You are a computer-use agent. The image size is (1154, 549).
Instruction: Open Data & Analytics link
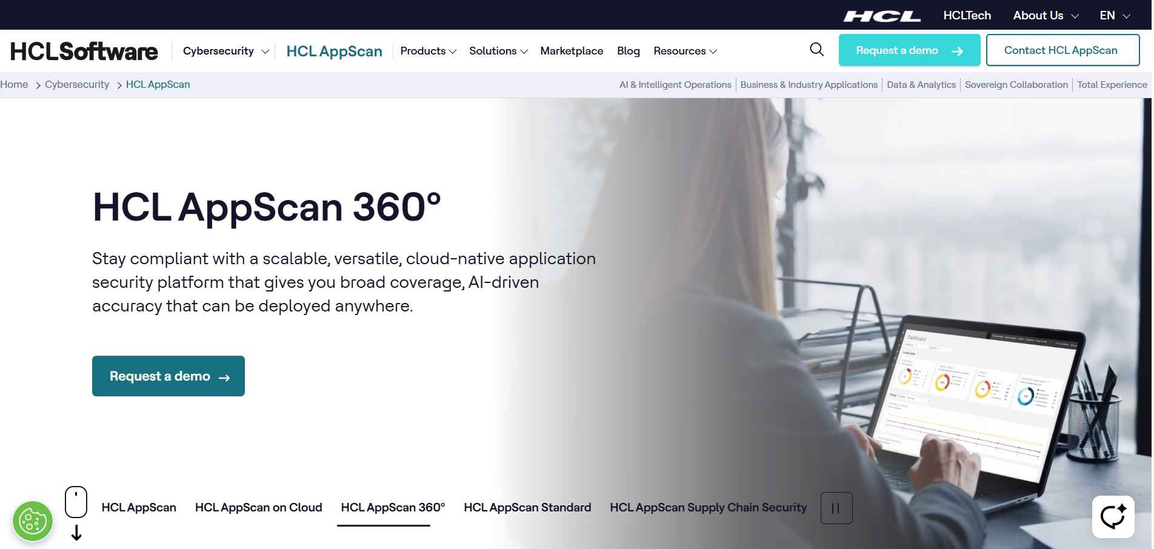921,85
